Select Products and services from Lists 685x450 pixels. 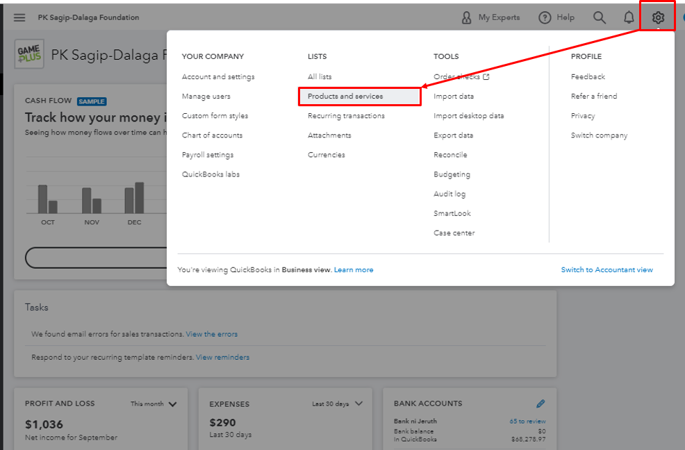point(345,97)
